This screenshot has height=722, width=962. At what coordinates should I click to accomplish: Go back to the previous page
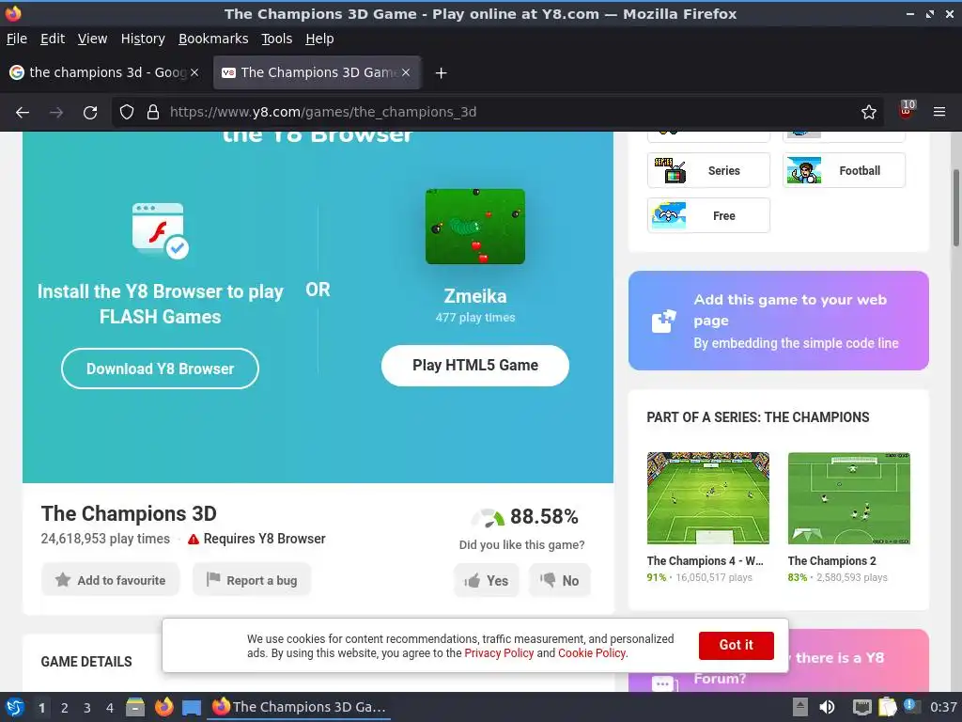(23, 113)
